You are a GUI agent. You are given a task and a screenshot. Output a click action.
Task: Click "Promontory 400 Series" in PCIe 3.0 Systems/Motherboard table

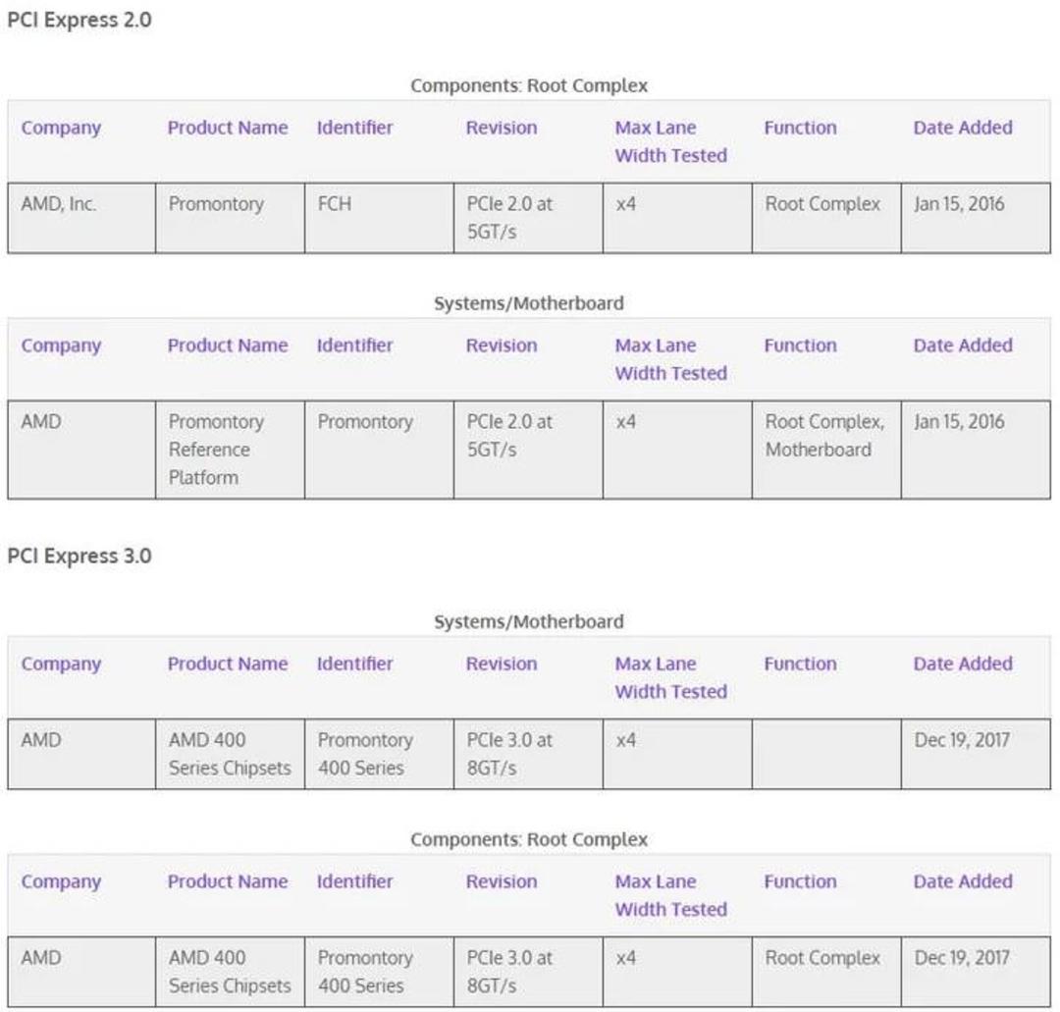click(x=365, y=754)
